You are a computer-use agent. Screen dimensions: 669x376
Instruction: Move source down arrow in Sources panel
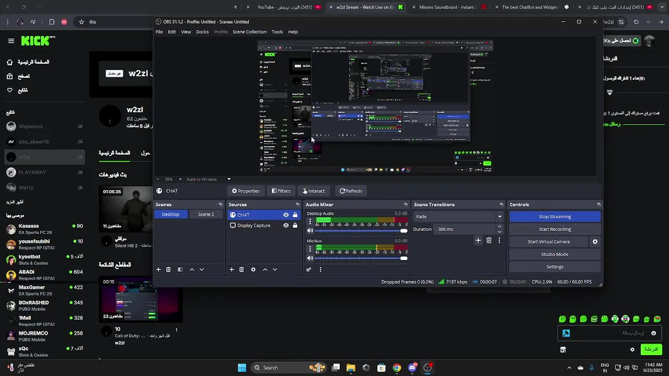tap(275, 269)
